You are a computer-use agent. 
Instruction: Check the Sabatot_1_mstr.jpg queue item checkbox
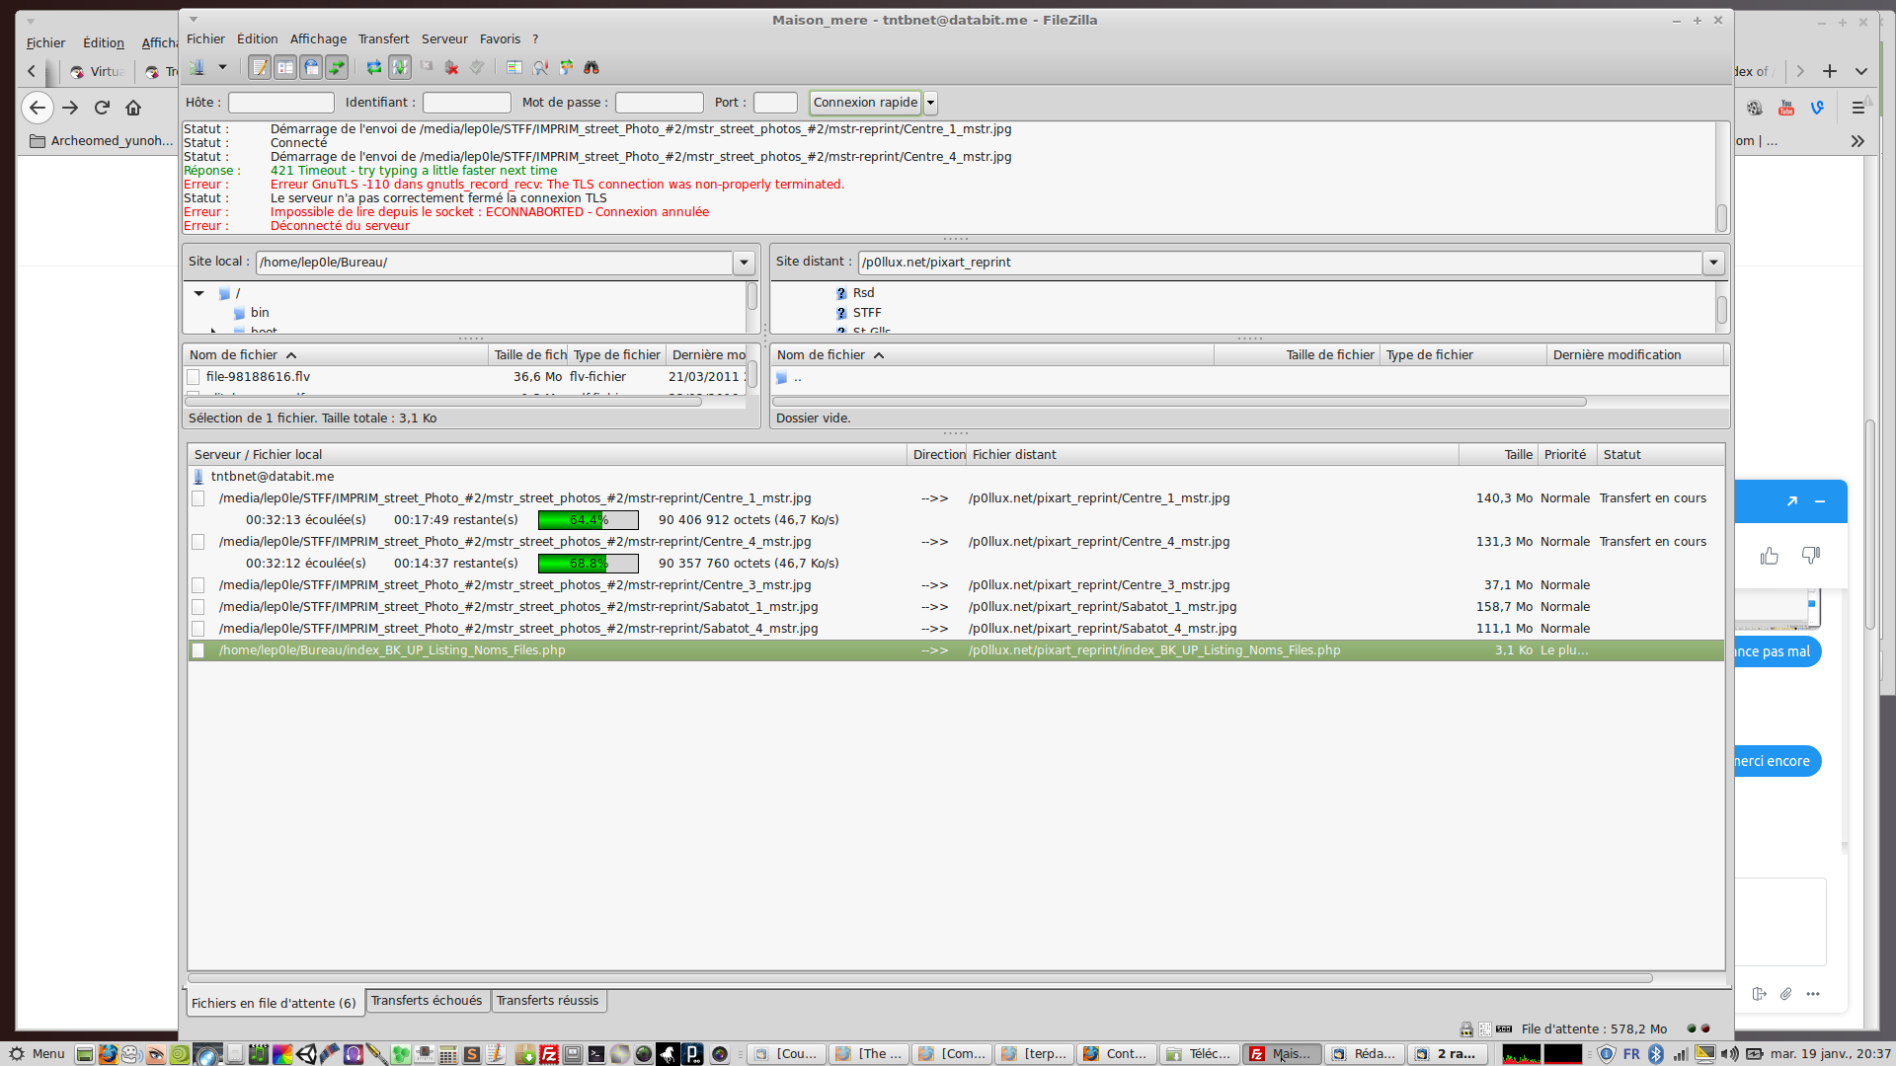(x=198, y=607)
